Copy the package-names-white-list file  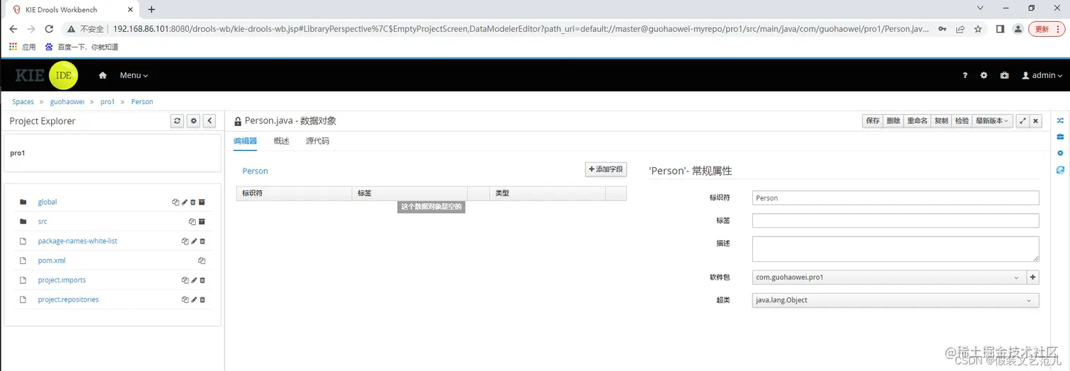pyautogui.click(x=185, y=241)
